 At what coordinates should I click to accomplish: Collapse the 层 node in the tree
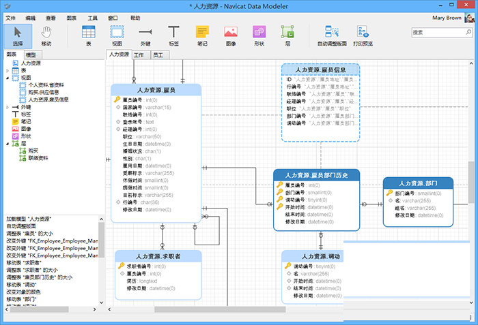click(8, 144)
